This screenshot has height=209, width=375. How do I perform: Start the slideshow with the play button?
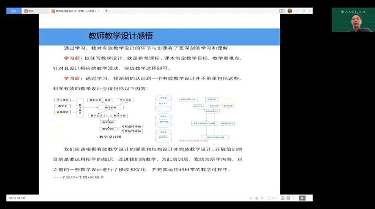pos(302,198)
